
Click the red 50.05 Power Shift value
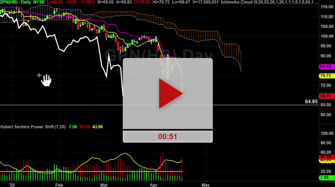(x=85, y=127)
